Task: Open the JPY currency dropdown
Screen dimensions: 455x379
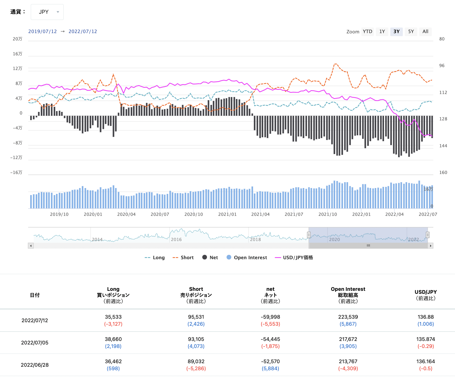Action: [47, 12]
